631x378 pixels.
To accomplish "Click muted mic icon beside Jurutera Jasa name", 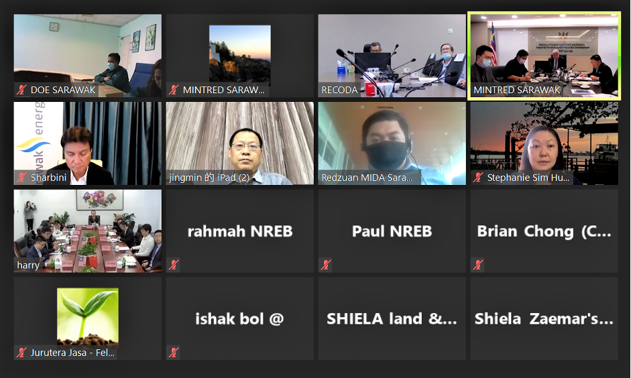I will pyautogui.click(x=21, y=353).
